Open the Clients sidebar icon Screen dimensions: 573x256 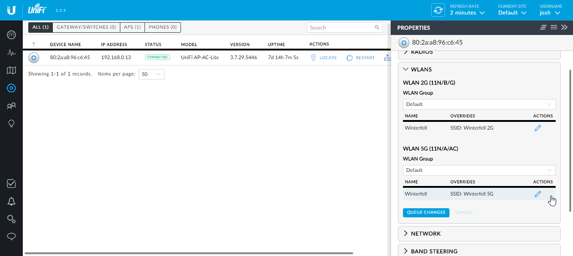[11, 106]
